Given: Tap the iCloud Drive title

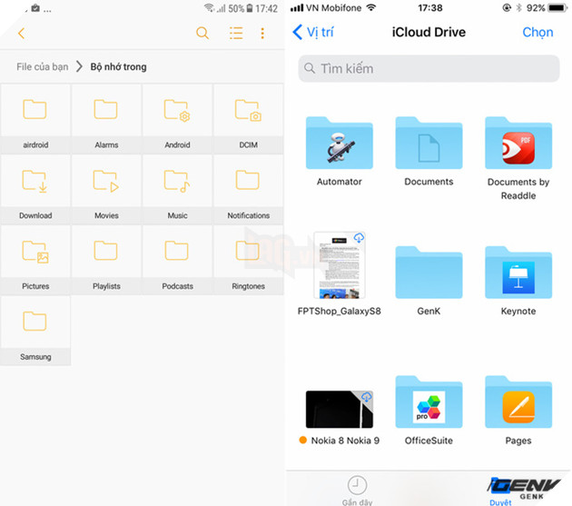Looking at the screenshot, I should 429,32.
